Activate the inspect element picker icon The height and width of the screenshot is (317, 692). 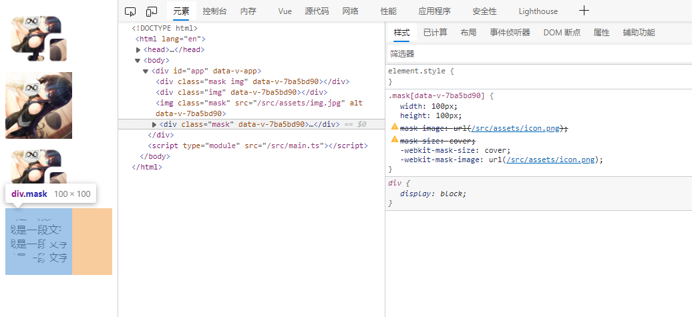click(130, 11)
